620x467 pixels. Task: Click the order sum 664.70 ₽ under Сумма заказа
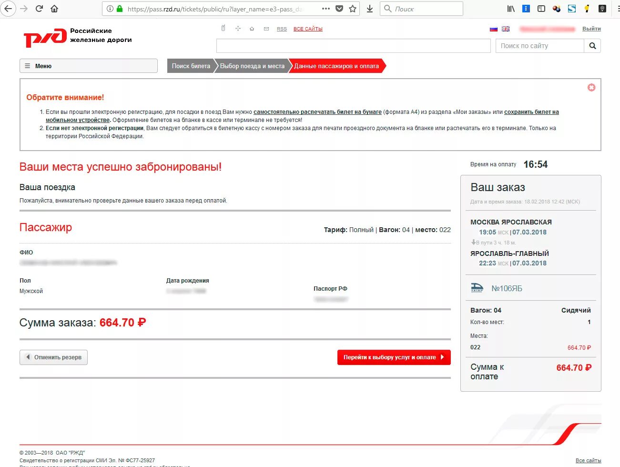pyautogui.click(x=122, y=323)
